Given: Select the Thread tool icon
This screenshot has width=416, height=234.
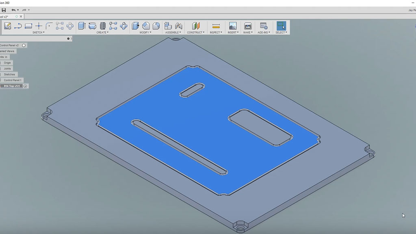Looking at the screenshot, I should click(x=103, y=26).
